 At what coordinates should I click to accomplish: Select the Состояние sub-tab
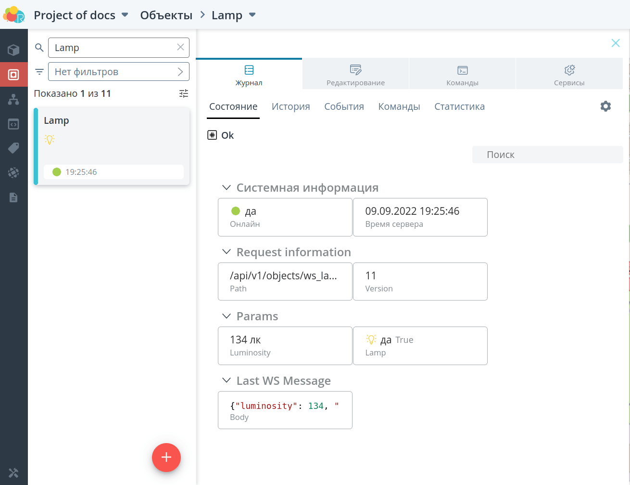pos(233,106)
